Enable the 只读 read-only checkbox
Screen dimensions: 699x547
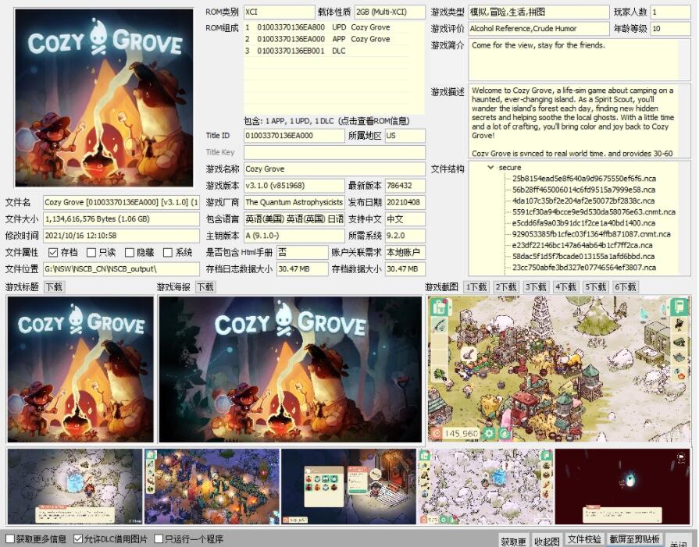click(91, 253)
